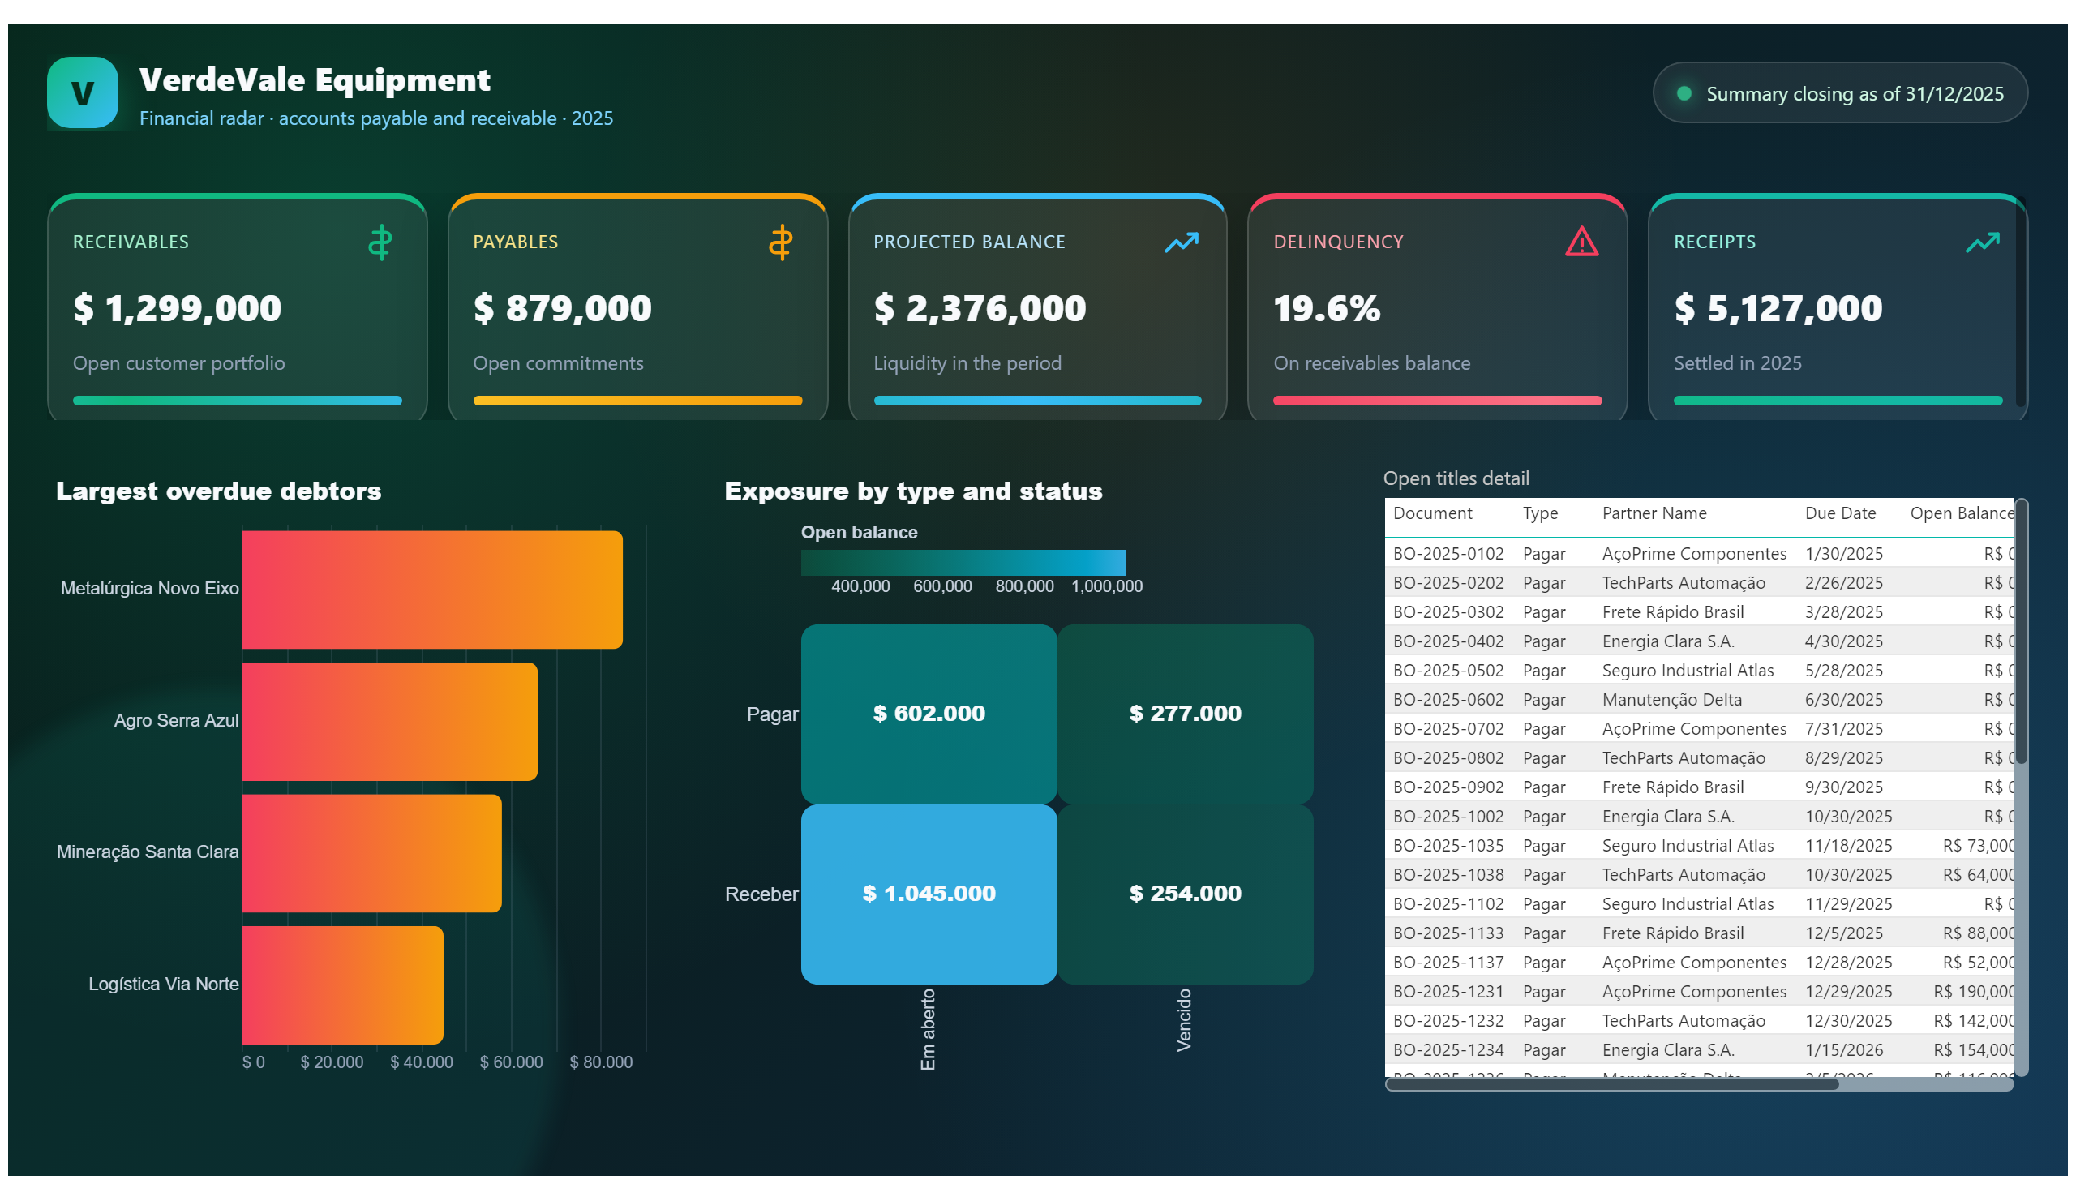Click the Receivables dollar sign icon
Image resolution: width=2076 pixels, height=1184 pixels.
(x=380, y=242)
